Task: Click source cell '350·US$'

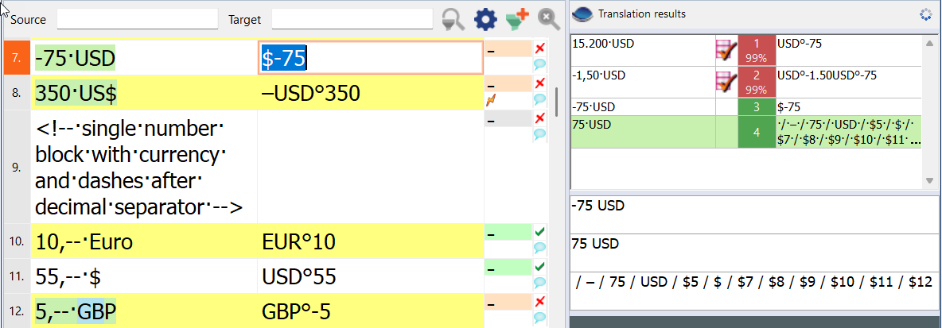Action: 143,93
